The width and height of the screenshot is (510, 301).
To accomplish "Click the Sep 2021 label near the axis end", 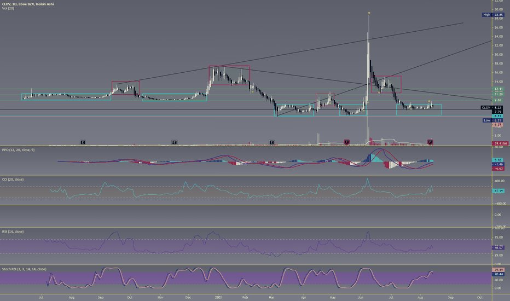I will point(450,297).
